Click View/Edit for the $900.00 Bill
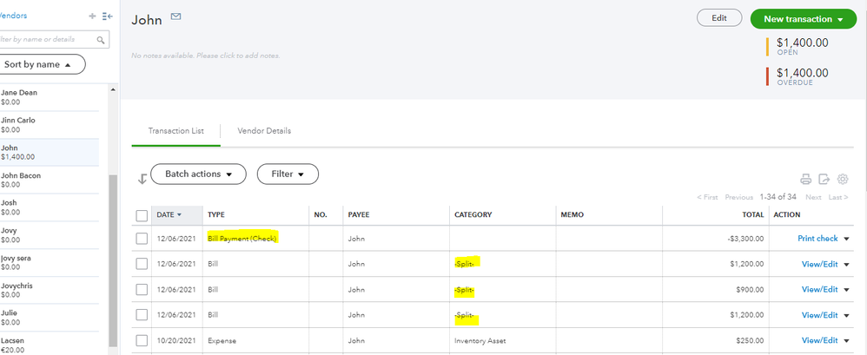Image resolution: width=867 pixels, height=355 pixels. (820, 289)
